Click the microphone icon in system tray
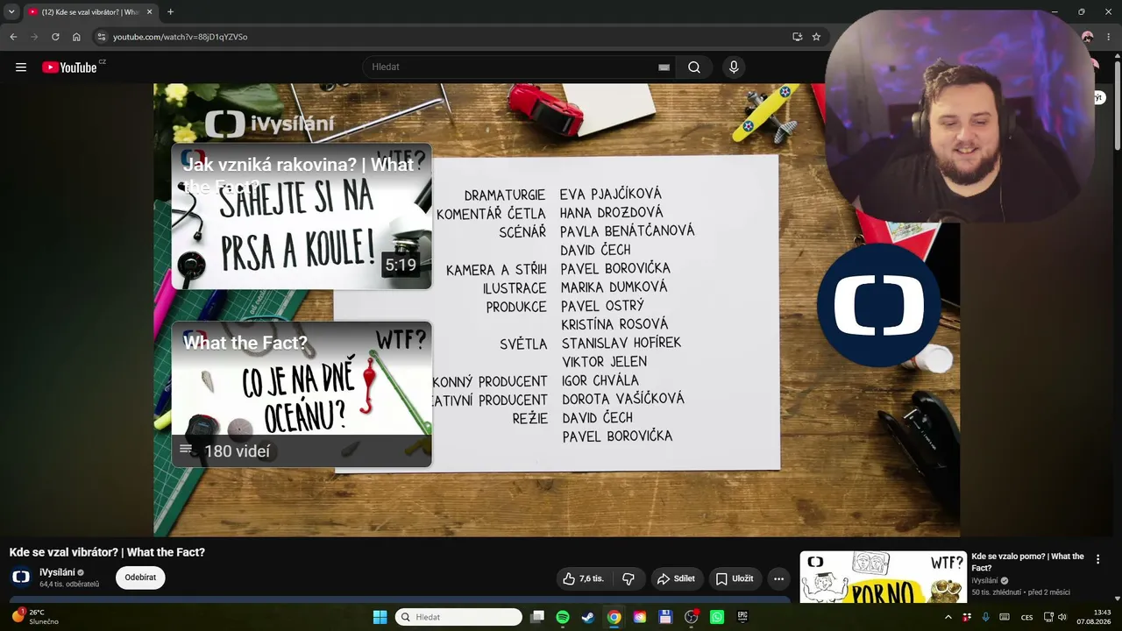Image resolution: width=1122 pixels, height=631 pixels. [985, 617]
